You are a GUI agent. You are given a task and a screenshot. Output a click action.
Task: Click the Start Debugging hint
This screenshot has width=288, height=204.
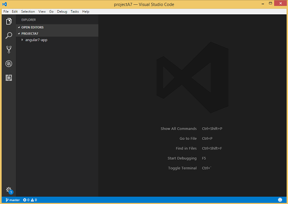click(x=182, y=159)
